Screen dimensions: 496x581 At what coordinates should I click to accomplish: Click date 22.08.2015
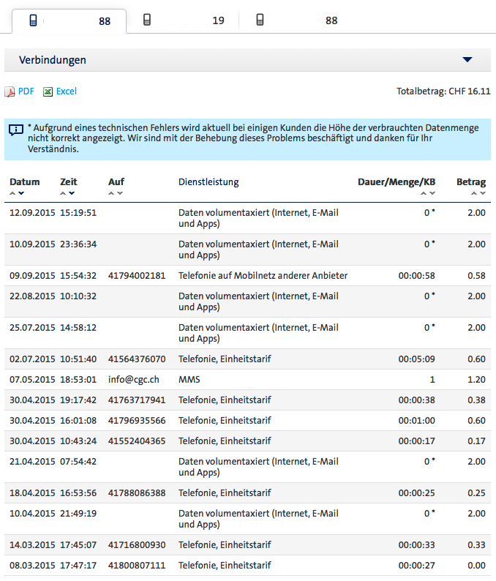click(32, 296)
